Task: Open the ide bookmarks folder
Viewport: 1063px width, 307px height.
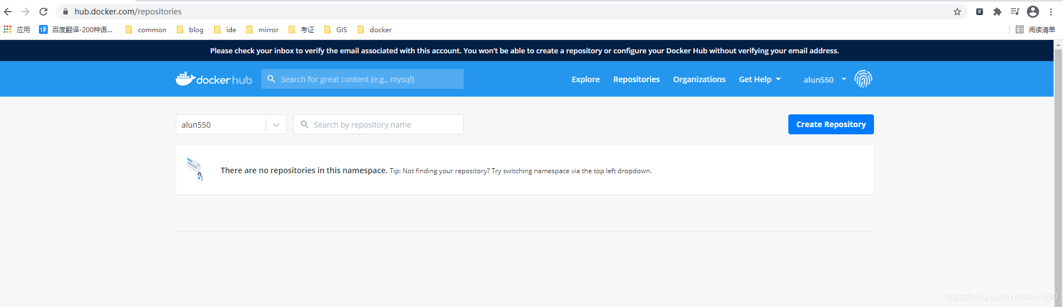Action: 225,29
